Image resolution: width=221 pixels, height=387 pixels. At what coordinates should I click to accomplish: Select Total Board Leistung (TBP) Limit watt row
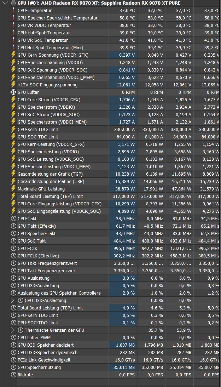coord(50,196)
